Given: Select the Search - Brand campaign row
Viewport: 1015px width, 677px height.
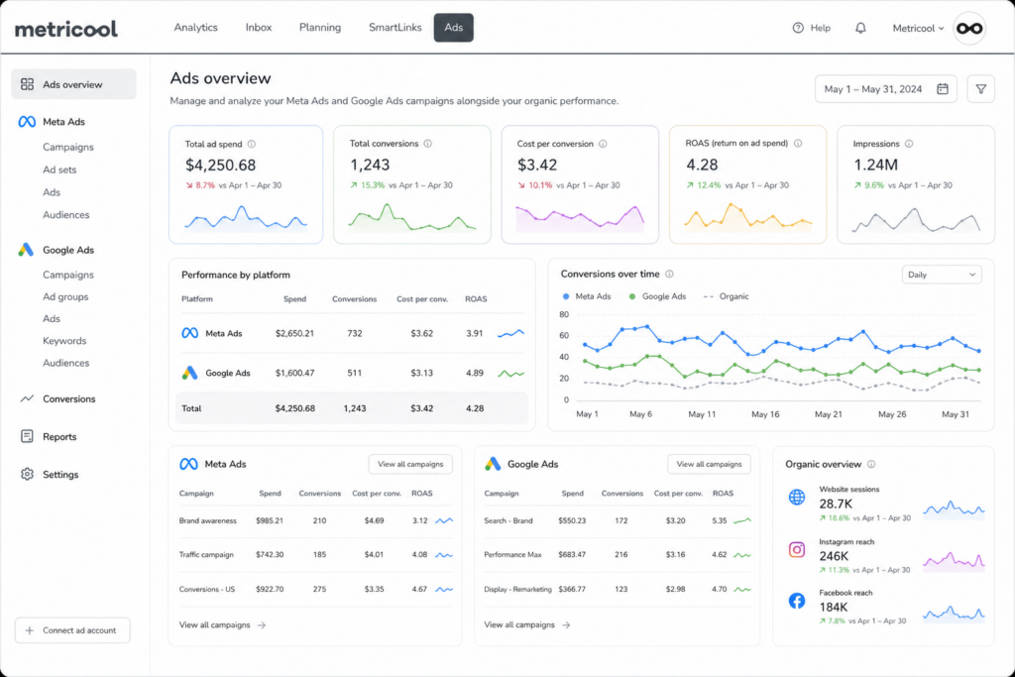Looking at the screenshot, I should tap(618, 521).
